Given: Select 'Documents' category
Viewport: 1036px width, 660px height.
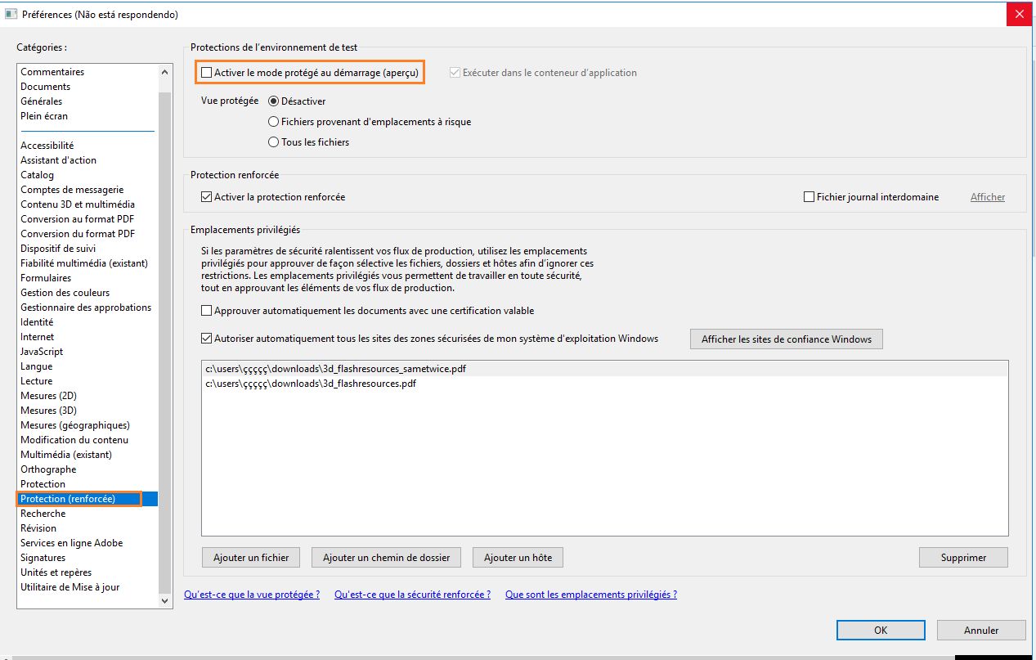Looking at the screenshot, I should pos(46,87).
